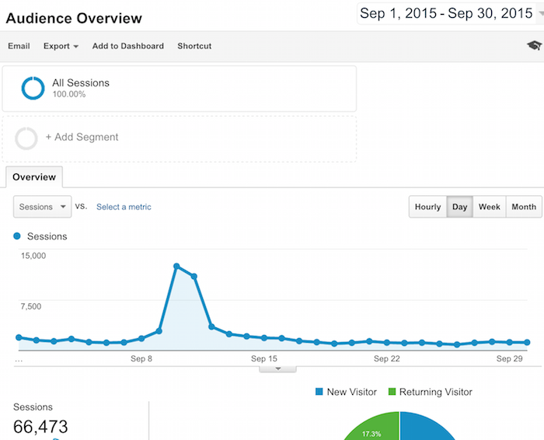Image resolution: width=544 pixels, height=440 pixels.
Task: Switch chart to Month view
Action: coord(524,207)
